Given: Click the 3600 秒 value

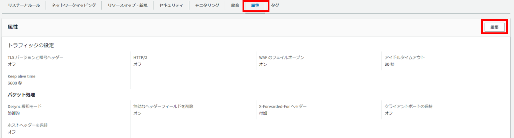Looking at the screenshot, I should pos(15,83).
